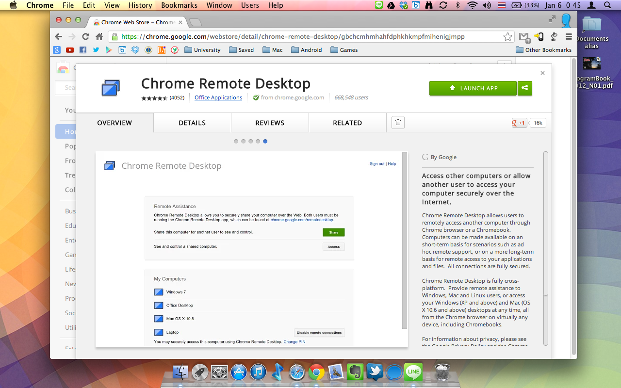Select the fourth screenshot carousel dot
The height and width of the screenshot is (388, 621).
pyautogui.click(x=258, y=142)
